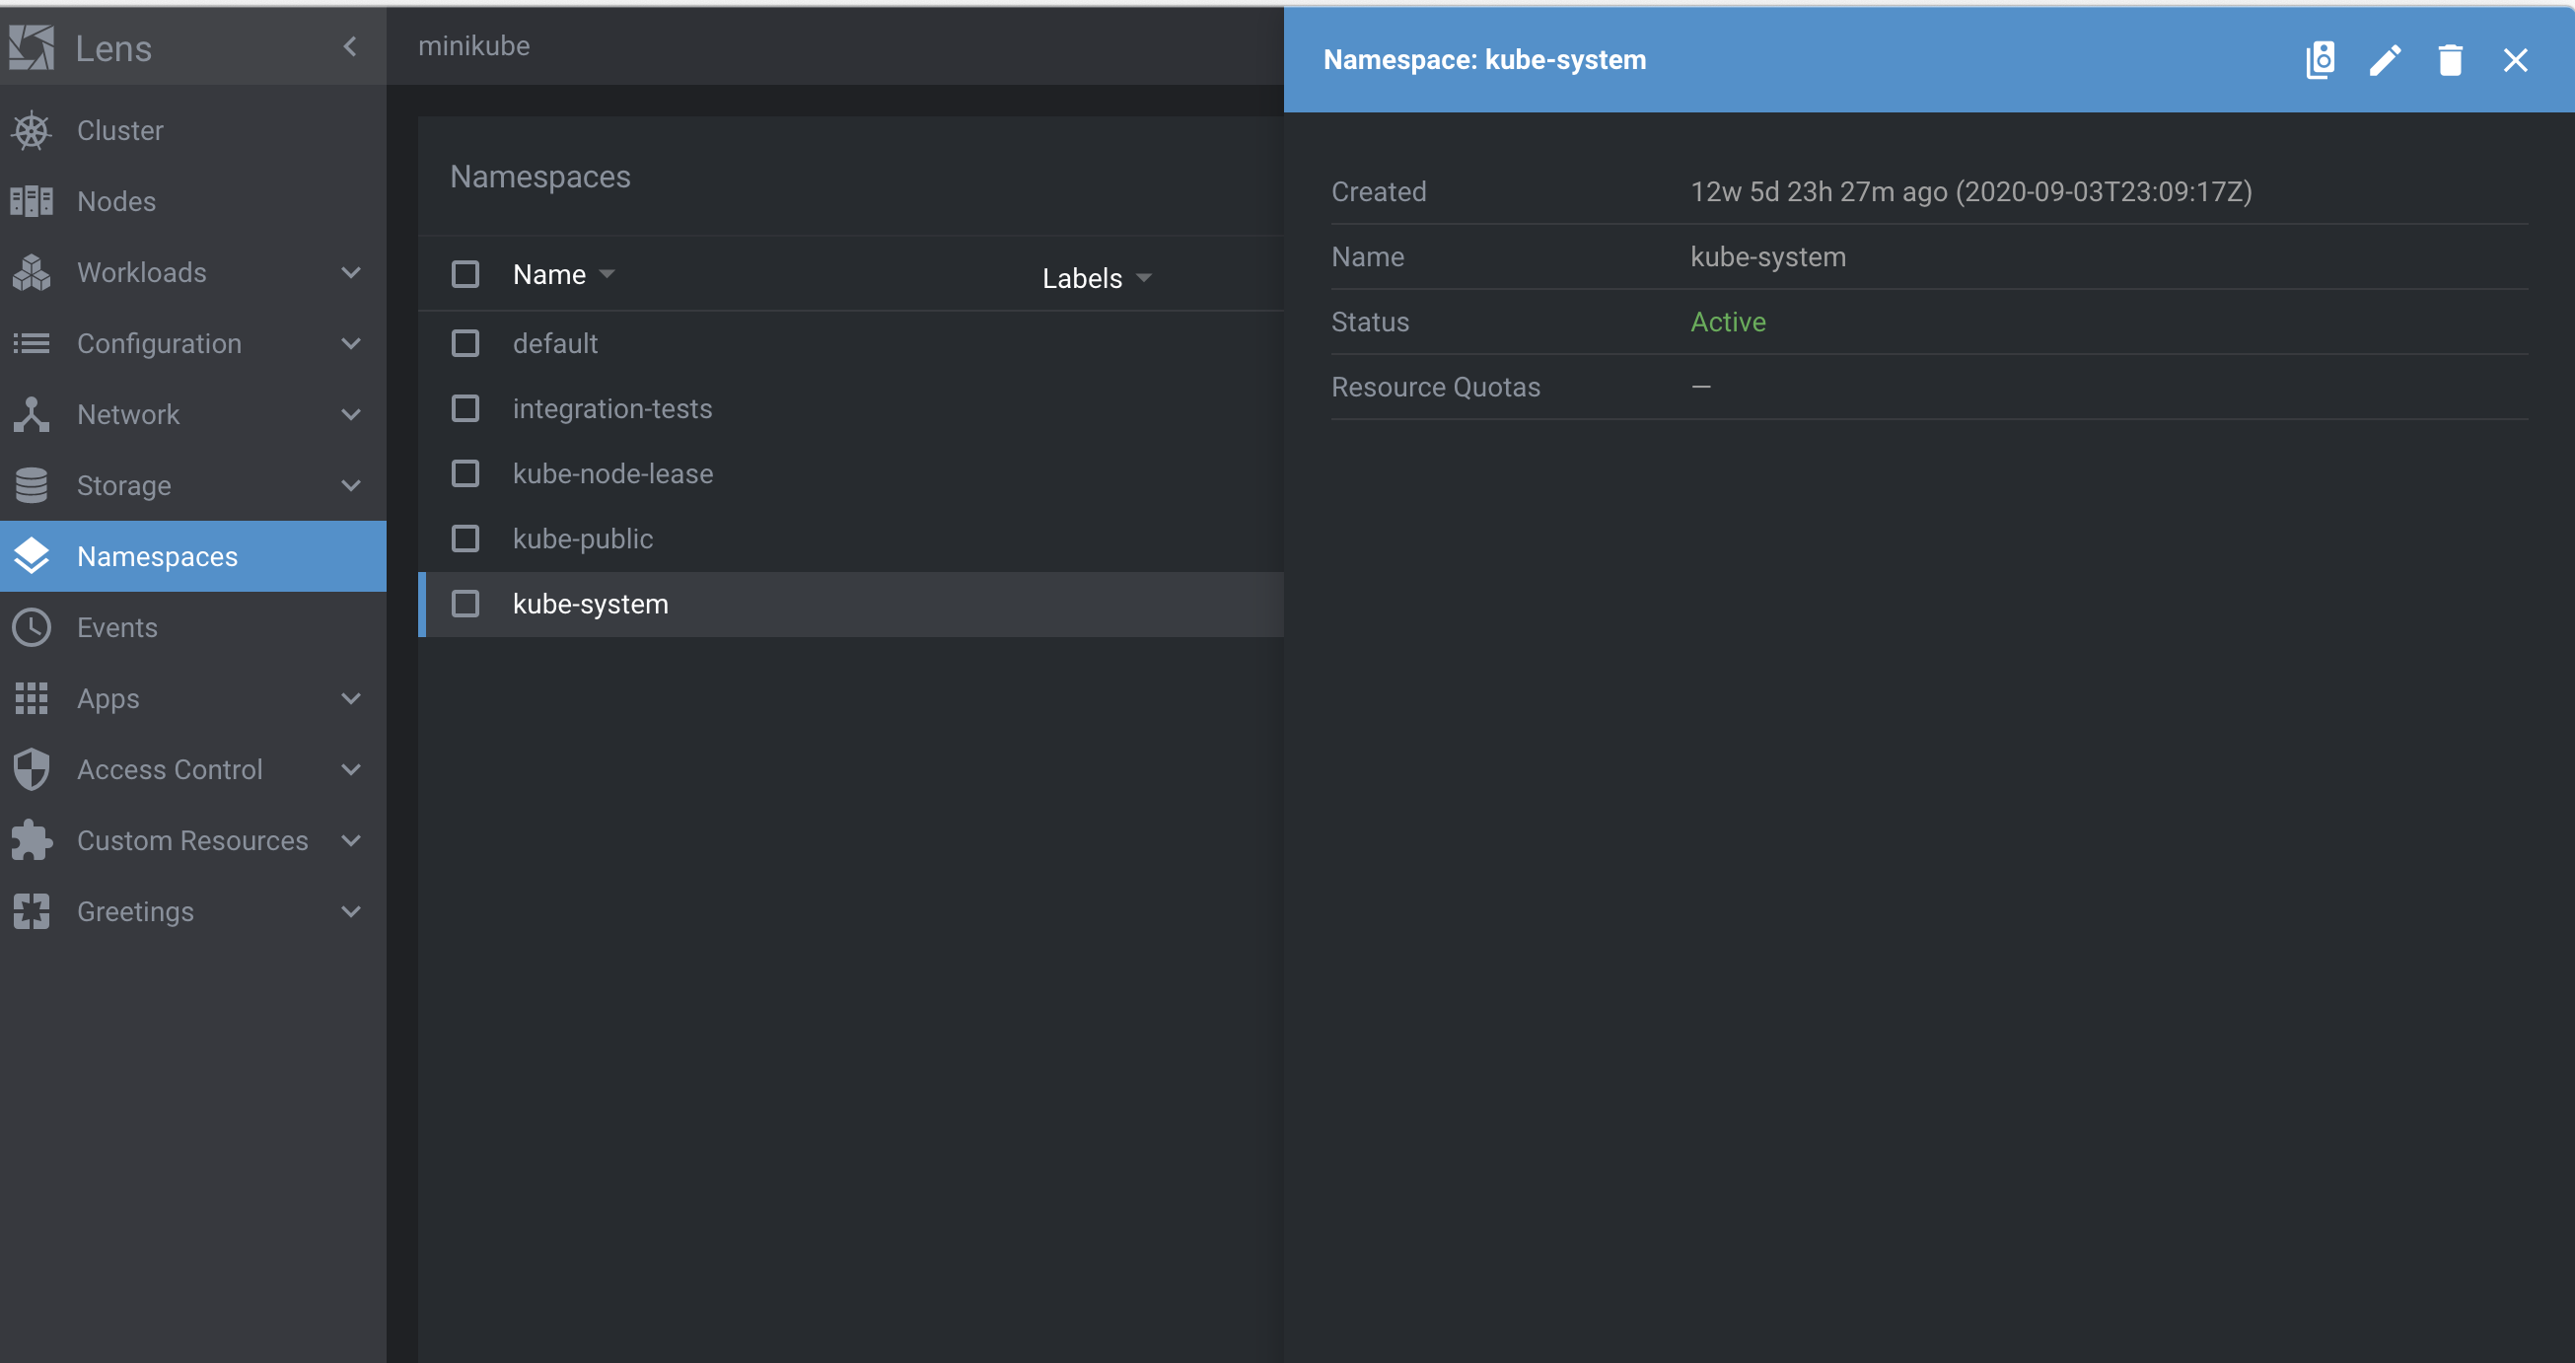2575x1363 pixels.
Task: Collapse sidebar with the left chevron
Action: point(350,46)
